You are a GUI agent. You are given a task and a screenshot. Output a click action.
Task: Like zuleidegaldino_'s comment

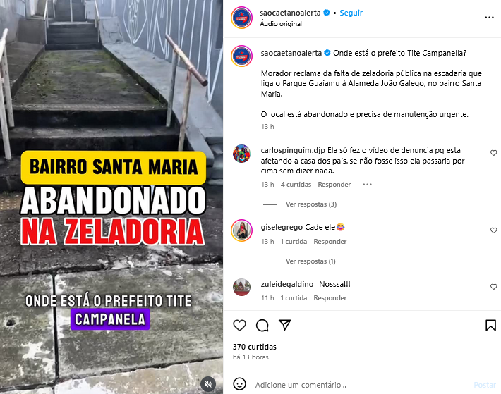pos(494,287)
